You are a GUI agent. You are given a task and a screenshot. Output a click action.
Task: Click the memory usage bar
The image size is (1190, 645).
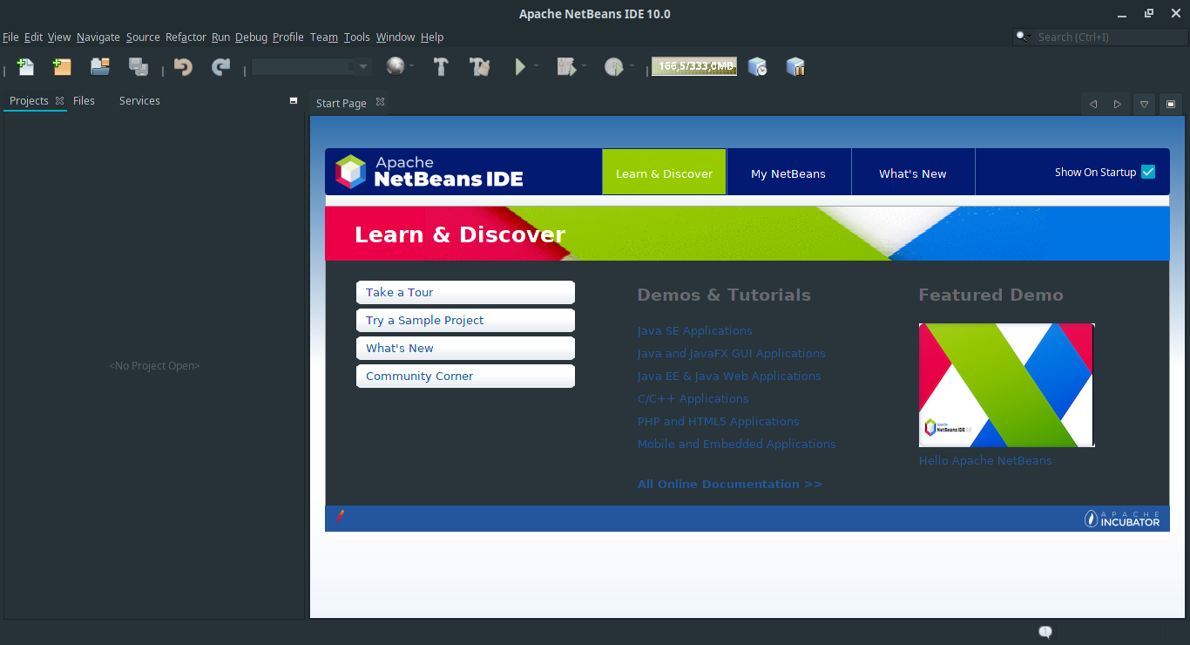(694, 67)
